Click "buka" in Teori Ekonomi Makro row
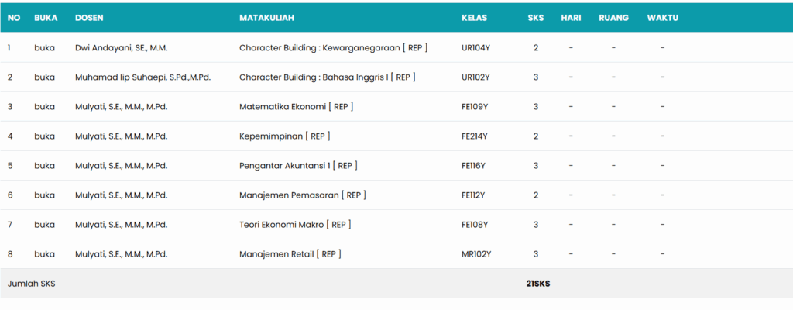This screenshot has height=310, width=793. pos(44,225)
